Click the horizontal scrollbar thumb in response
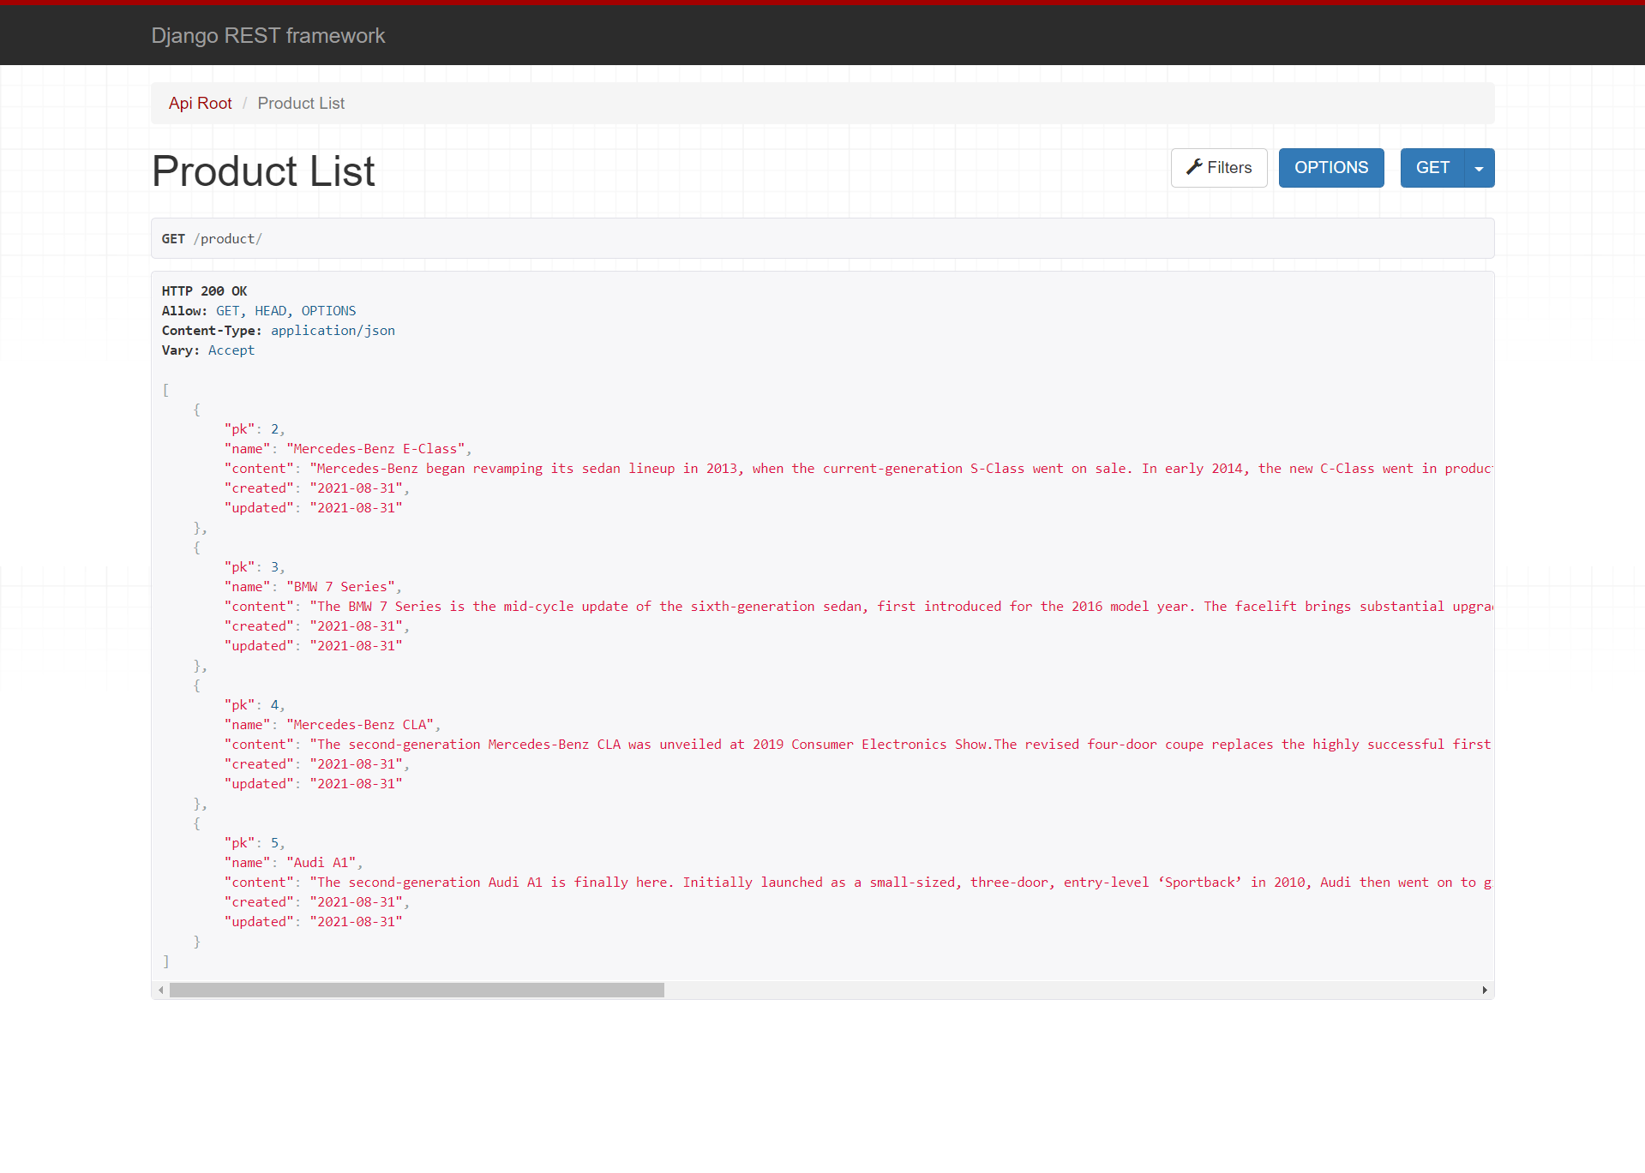This screenshot has width=1645, height=1173. coord(417,990)
